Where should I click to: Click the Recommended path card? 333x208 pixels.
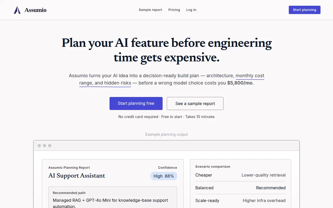click(113, 197)
